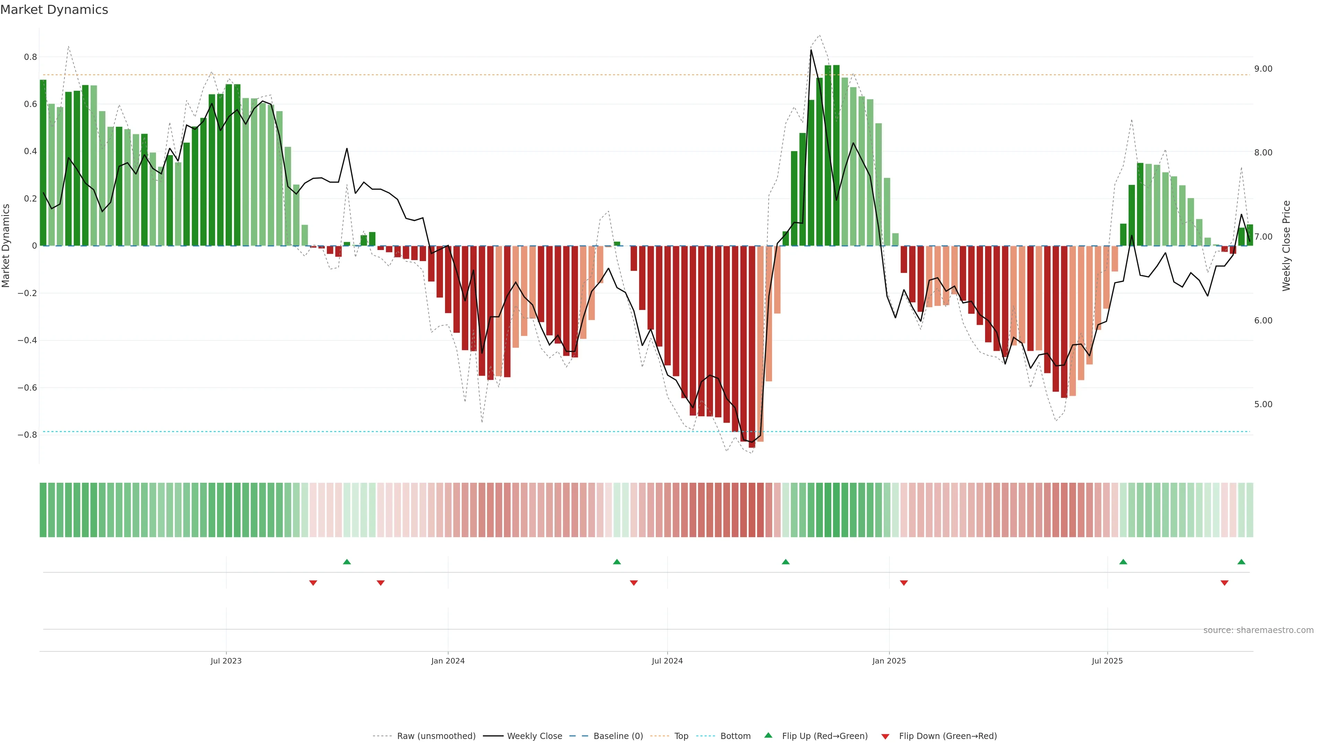Click the Weekly Close Price axis title
Image resolution: width=1331 pixels, height=748 pixels.
point(1286,246)
